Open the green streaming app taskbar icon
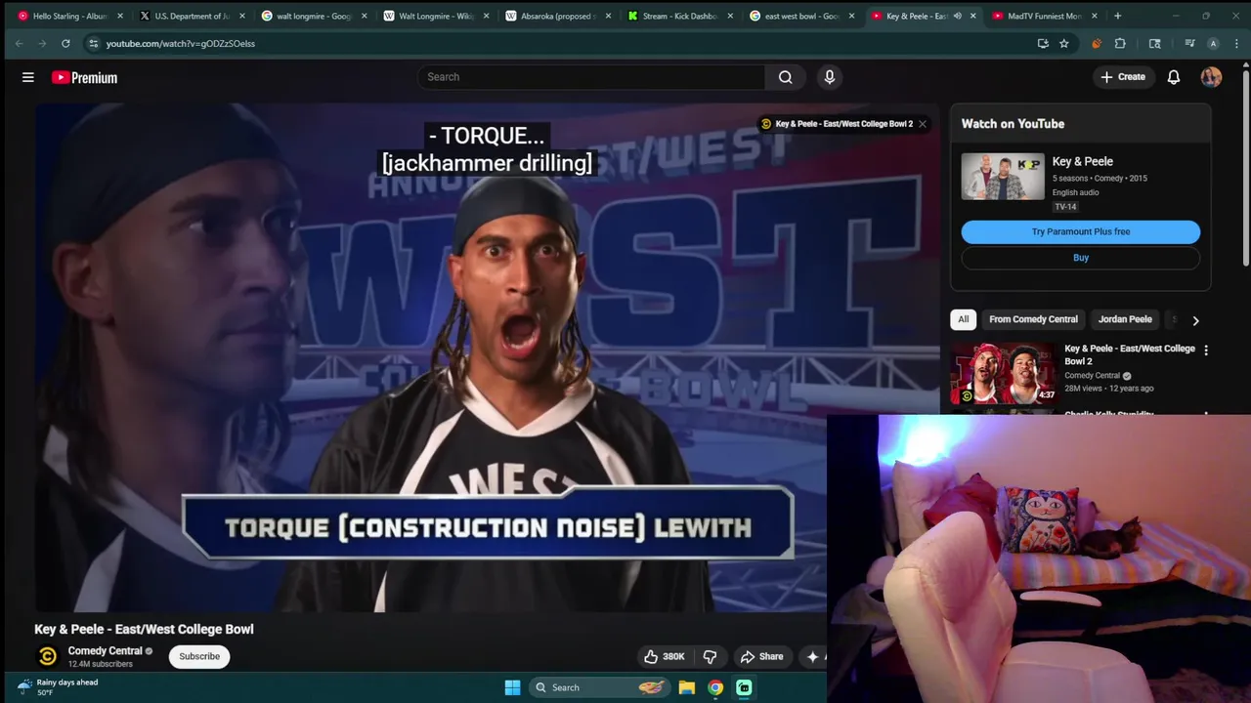The image size is (1251, 703). click(x=744, y=687)
